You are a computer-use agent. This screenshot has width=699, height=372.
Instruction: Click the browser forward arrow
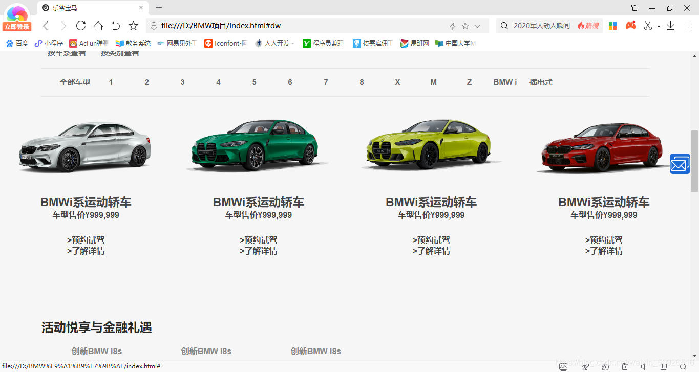coord(63,26)
